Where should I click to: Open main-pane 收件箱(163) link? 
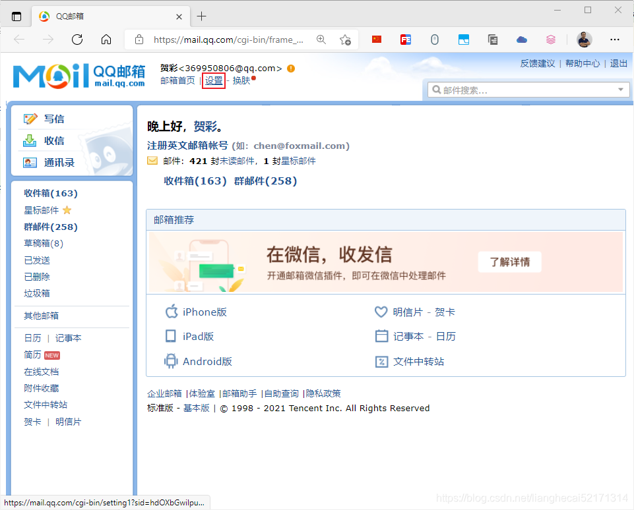[195, 181]
